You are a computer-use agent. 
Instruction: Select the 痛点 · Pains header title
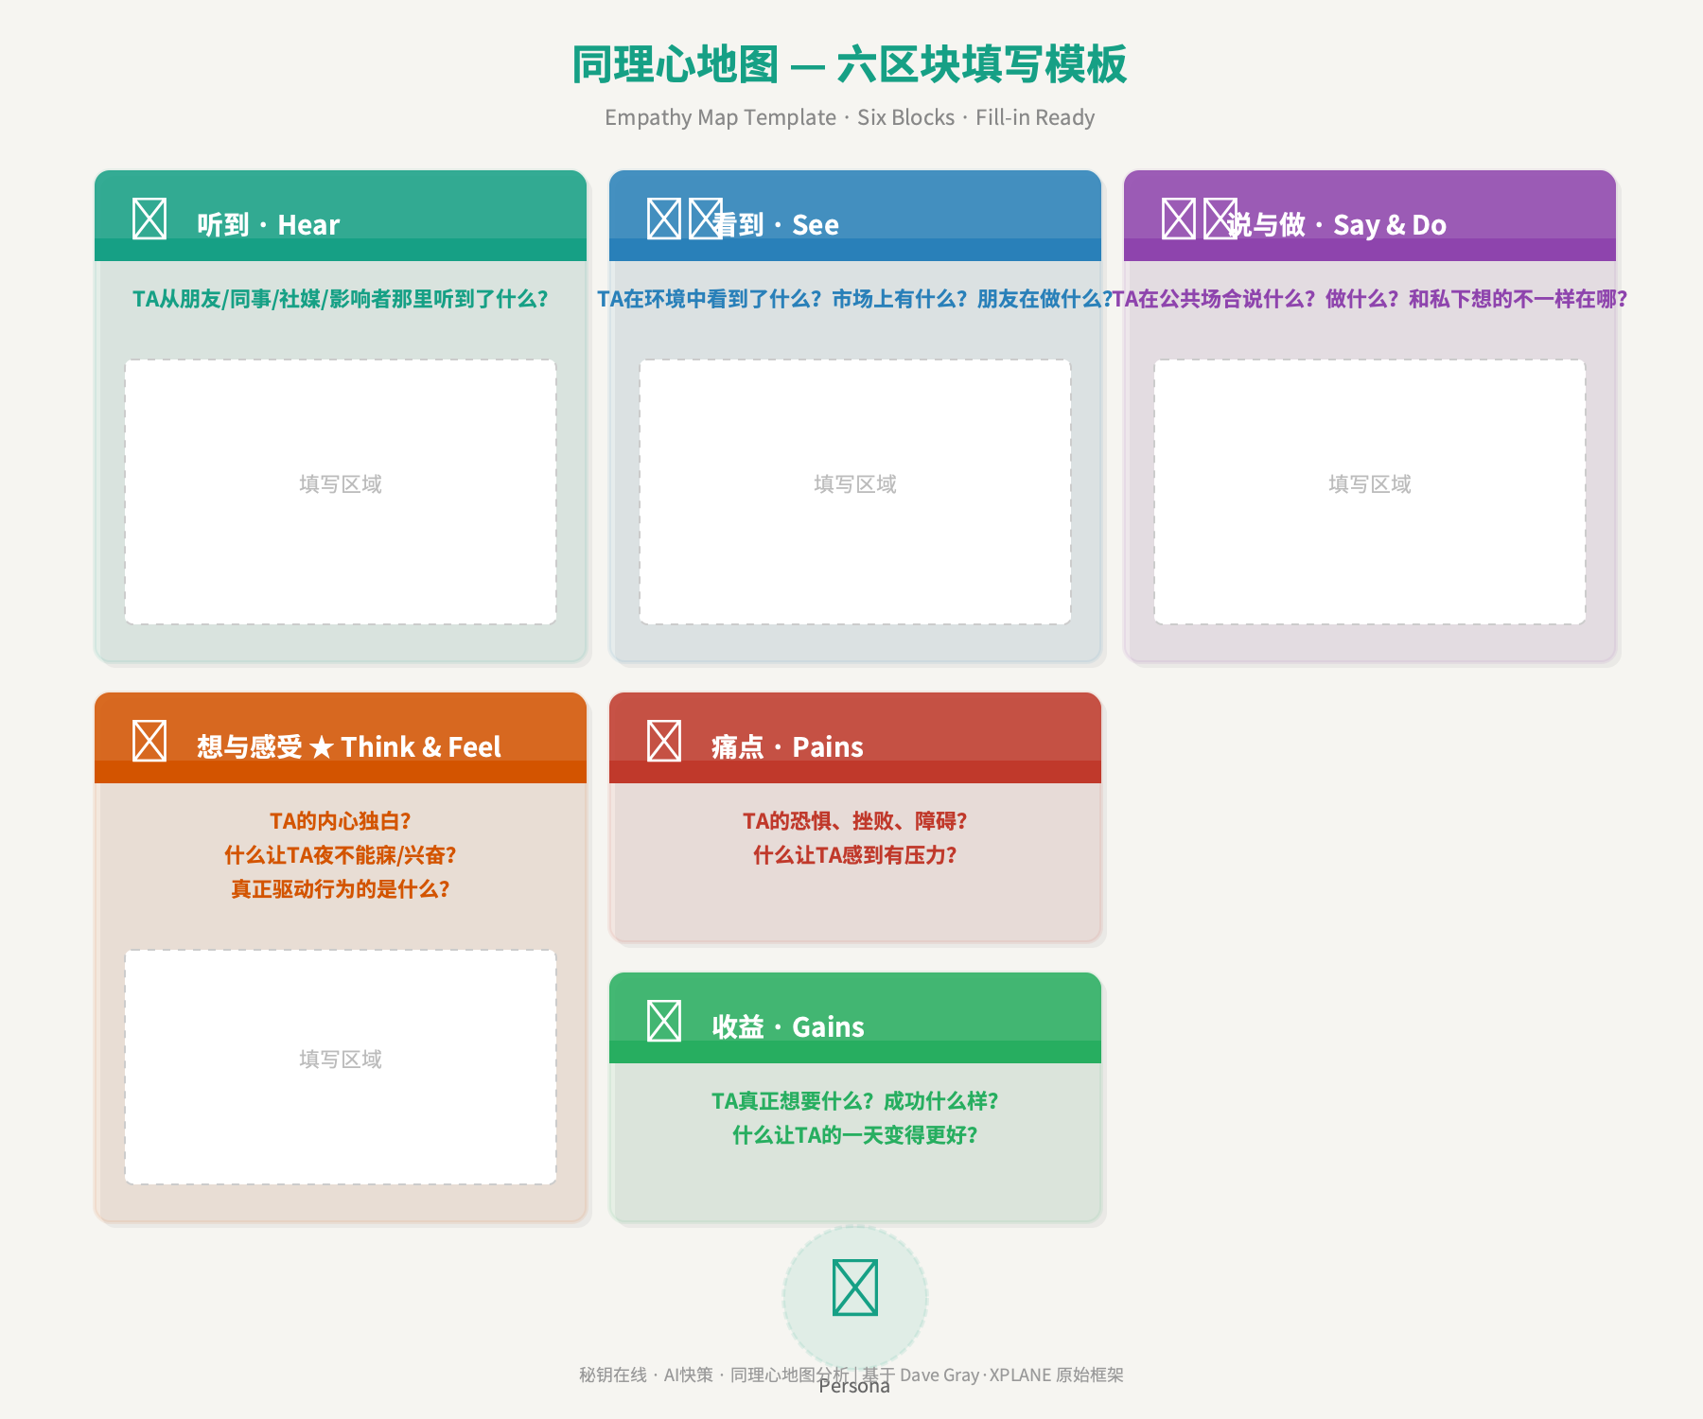[x=788, y=747]
